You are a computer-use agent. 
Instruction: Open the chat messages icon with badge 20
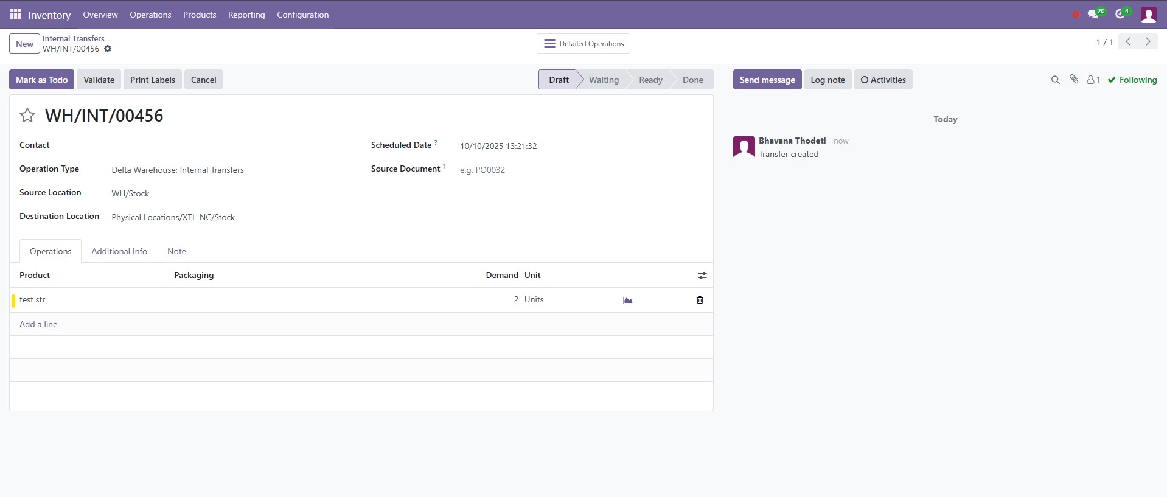coord(1093,15)
